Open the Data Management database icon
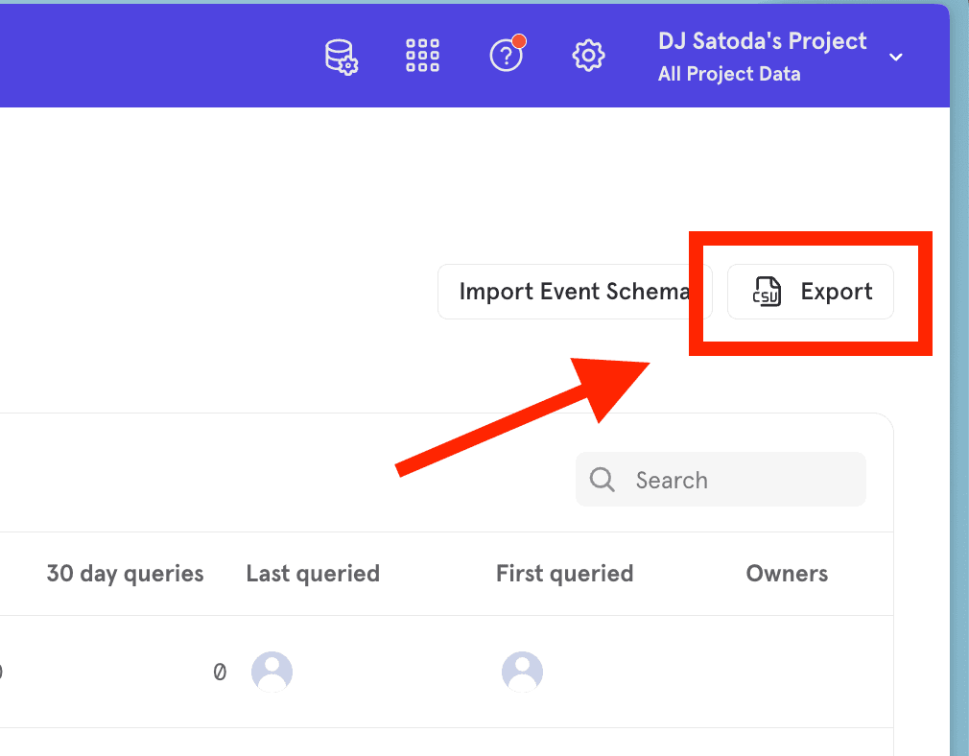This screenshot has width=969, height=756. point(341,56)
